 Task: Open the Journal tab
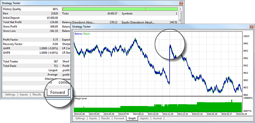pos(157,118)
